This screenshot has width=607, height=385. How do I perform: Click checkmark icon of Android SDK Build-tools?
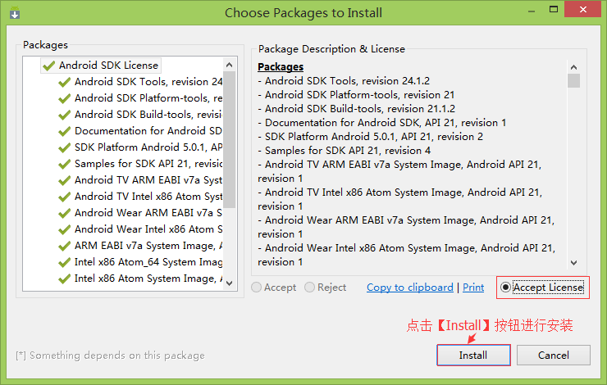64,115
